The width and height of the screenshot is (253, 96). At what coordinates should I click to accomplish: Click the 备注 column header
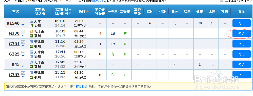tap(242, 11)
